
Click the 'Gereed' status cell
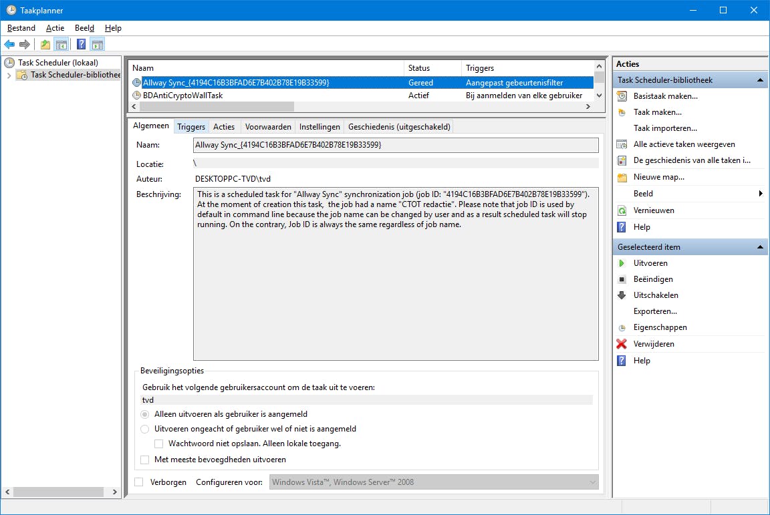click(421, 82)
